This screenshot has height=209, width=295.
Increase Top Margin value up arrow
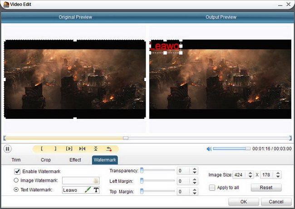coord(195,190)
